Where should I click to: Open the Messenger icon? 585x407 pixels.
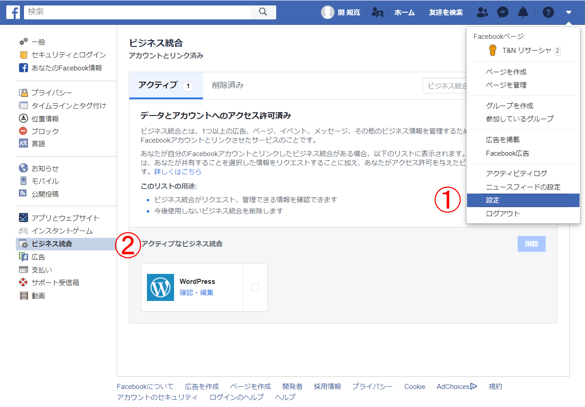click(x=503, y=12)
